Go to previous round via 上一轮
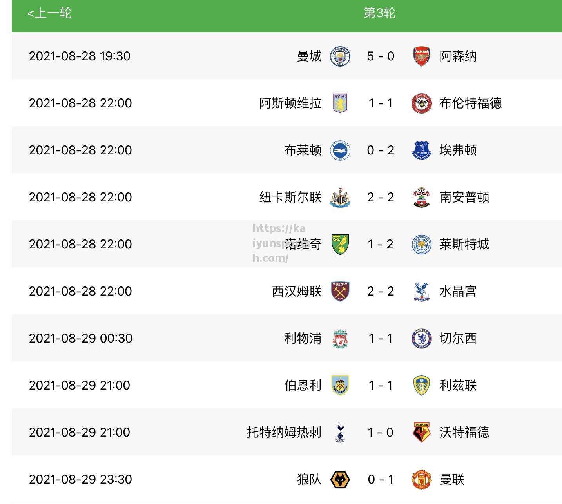 click(x=49, y=13)
